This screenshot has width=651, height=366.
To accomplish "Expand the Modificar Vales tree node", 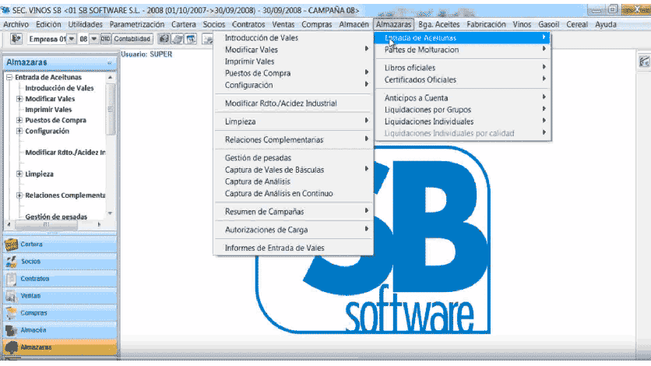I will [x=19, y=99].
